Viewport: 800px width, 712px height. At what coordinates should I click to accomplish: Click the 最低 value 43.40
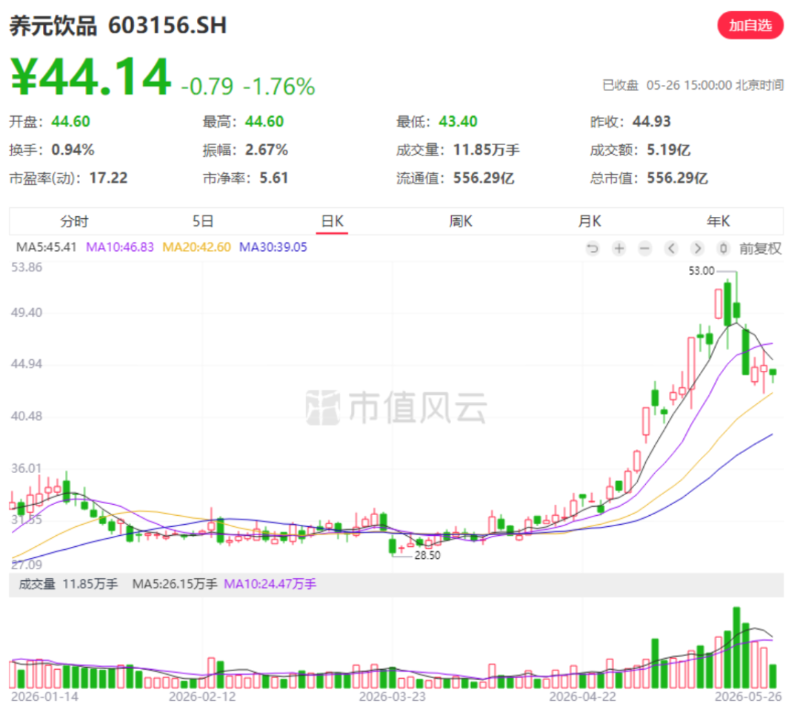[458, 122]
